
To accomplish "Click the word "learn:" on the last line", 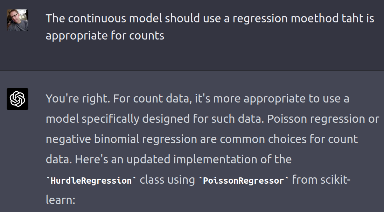I will [x=60, y=200].
